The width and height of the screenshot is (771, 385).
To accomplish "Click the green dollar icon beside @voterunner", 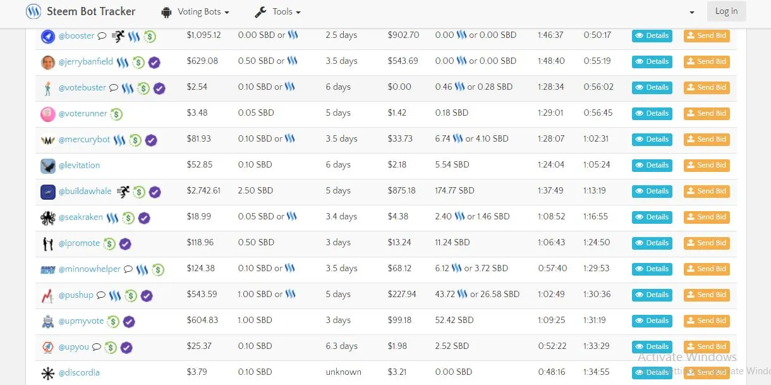I will pyautogui.click(x=116, y=114).
